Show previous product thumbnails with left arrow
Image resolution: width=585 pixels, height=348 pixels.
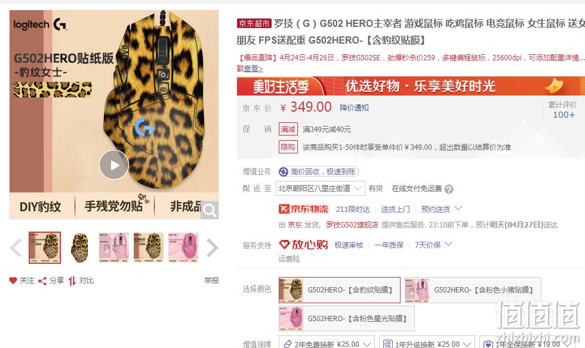point(16,248)
